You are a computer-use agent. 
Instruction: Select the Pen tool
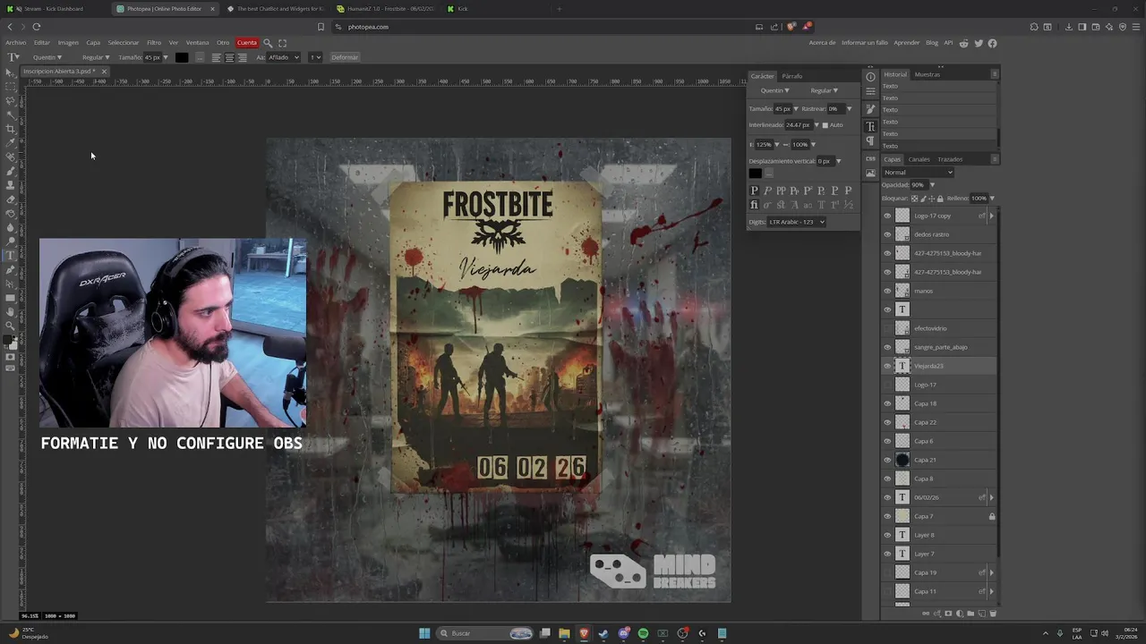tap(11, 270)
